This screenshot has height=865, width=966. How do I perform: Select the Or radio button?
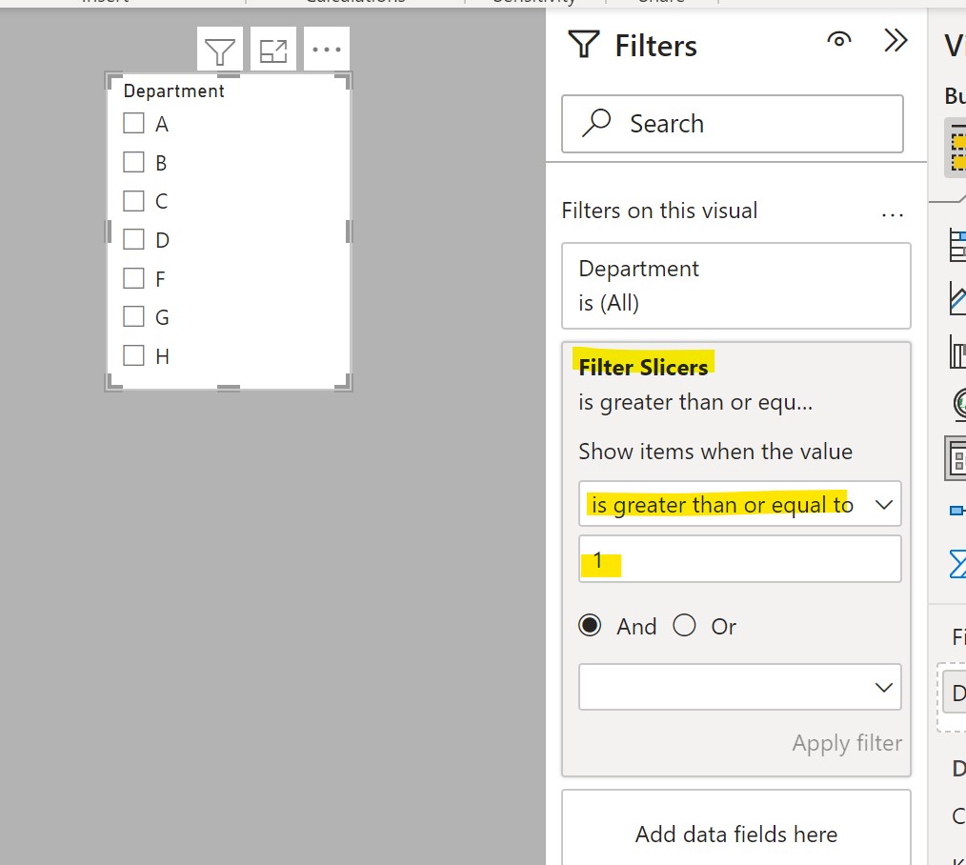pyautogui.click(x=684, y=625)
